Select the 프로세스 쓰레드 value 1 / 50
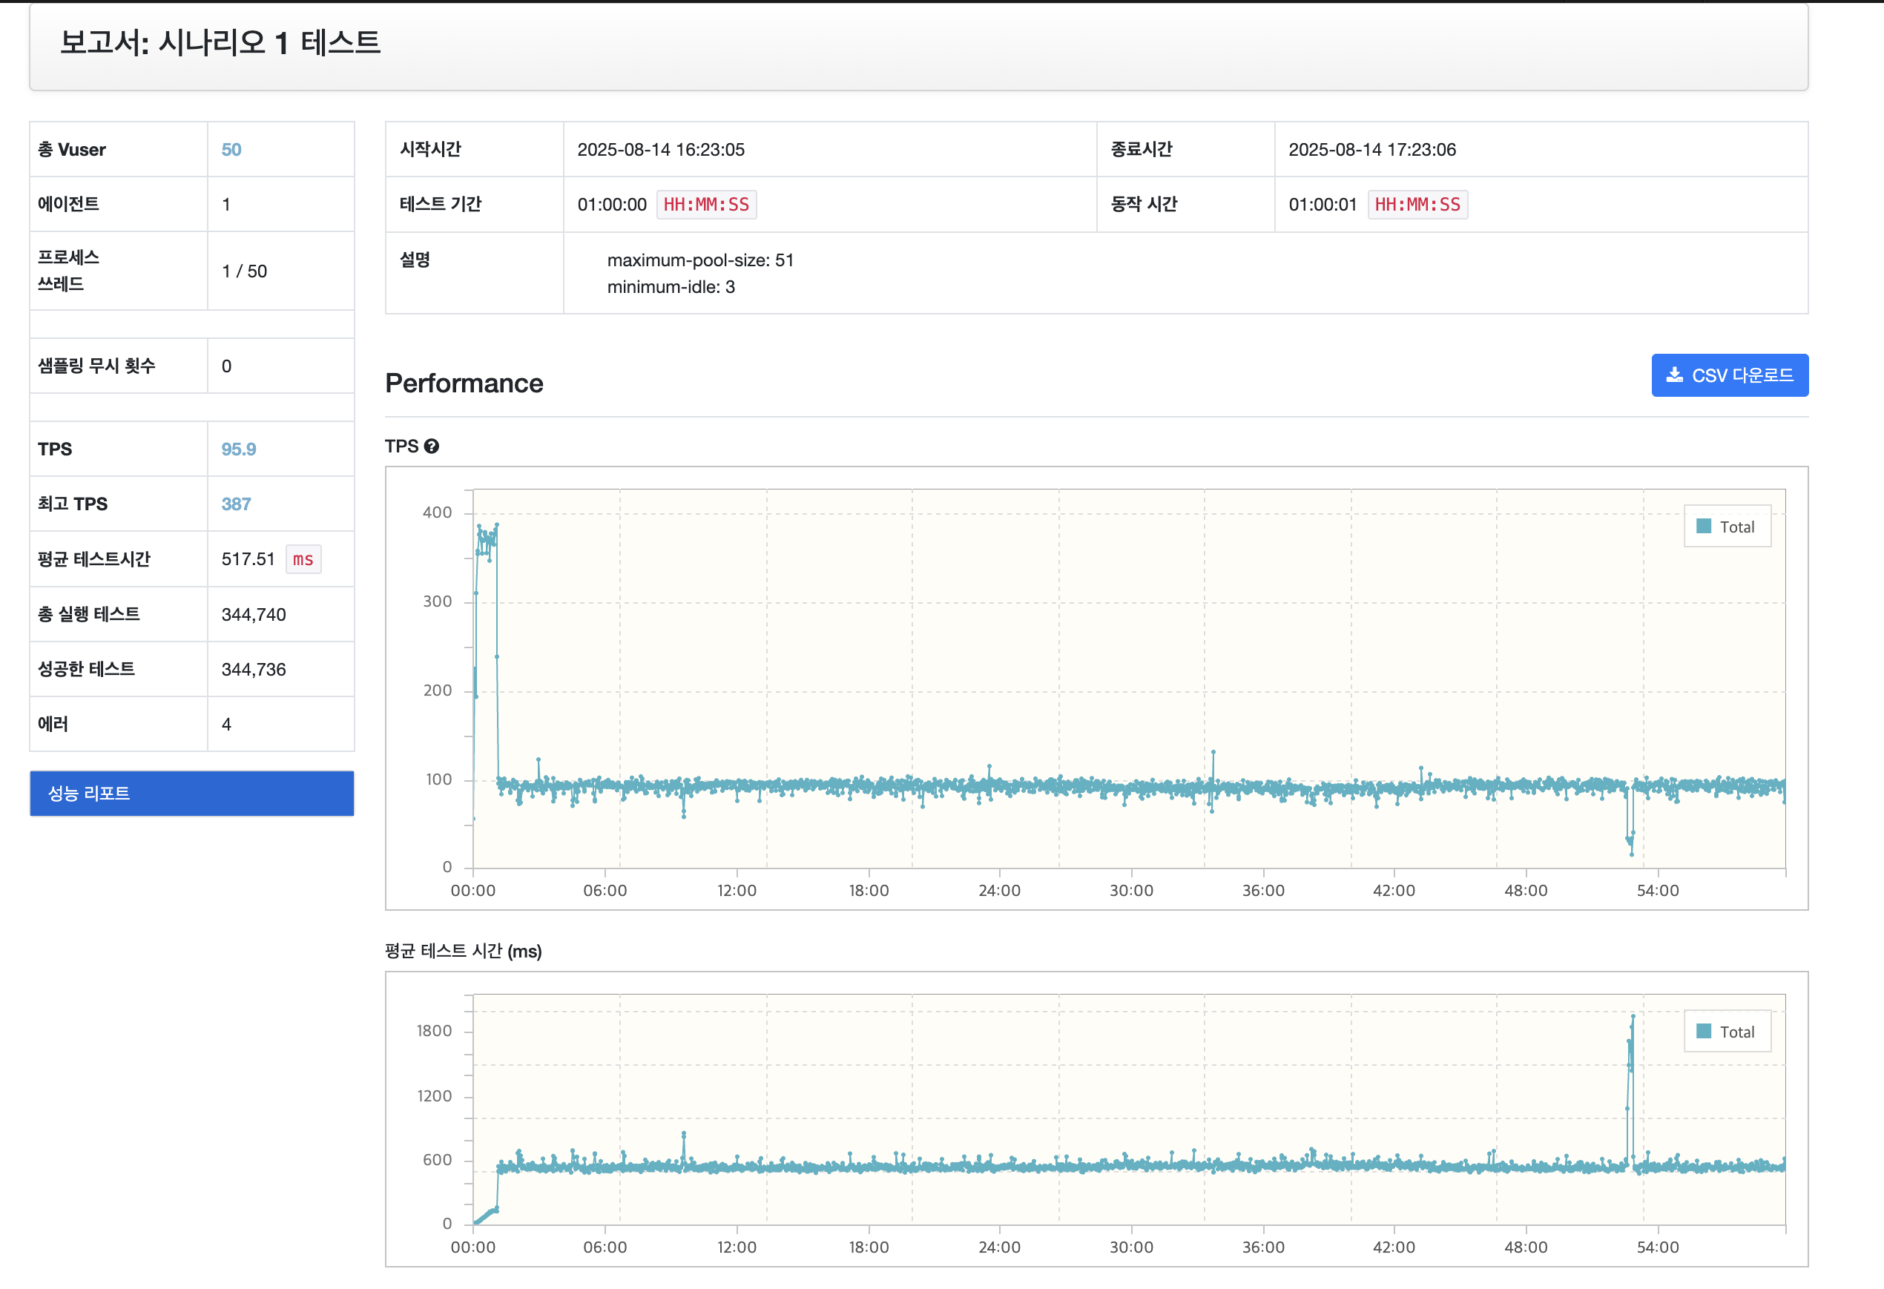 tap(244, 271)
